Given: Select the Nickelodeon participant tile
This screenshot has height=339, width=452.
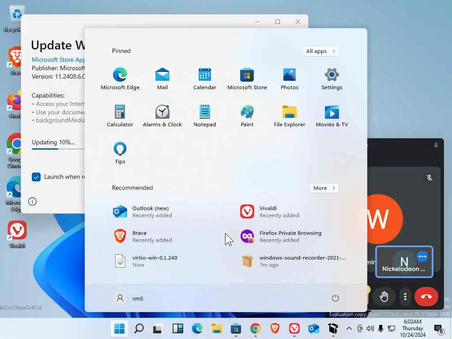Looking at the screenshot, I should pyautogui.click(x=404, y=262).
